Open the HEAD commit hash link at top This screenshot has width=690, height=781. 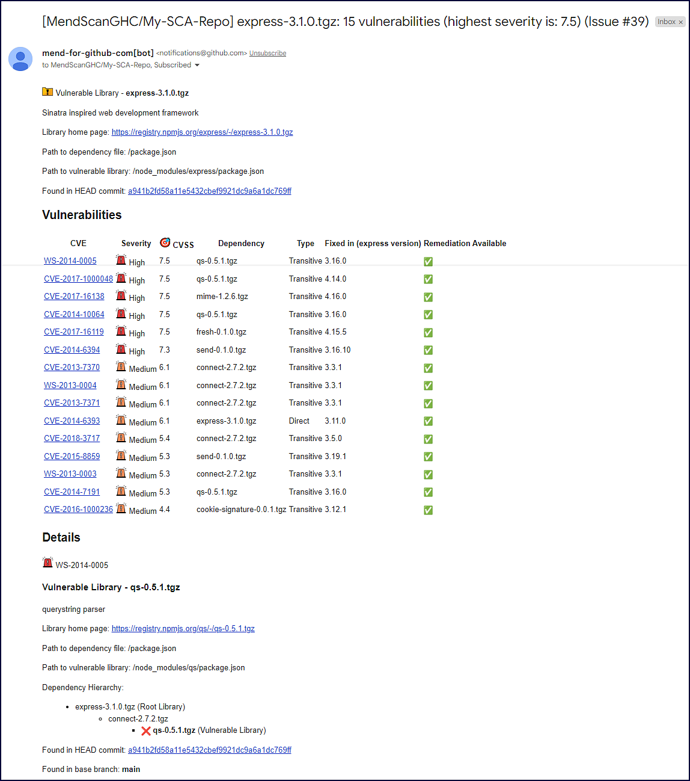pyautogui.click(x=209, y=191)
